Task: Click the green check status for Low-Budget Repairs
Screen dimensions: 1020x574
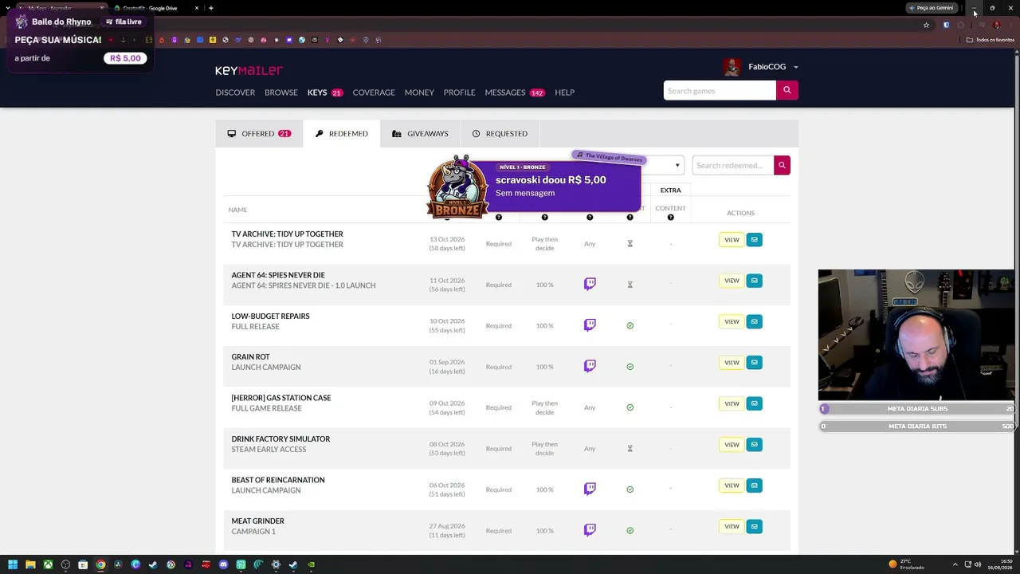Action: coord(630,325)
